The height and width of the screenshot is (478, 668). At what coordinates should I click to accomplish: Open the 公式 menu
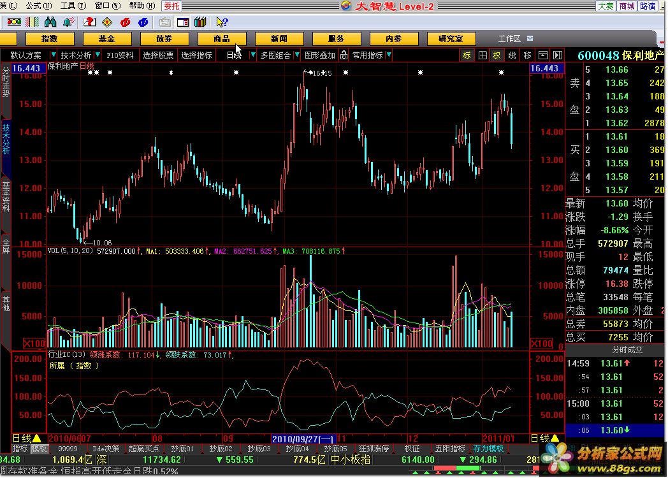click(38, 6)
